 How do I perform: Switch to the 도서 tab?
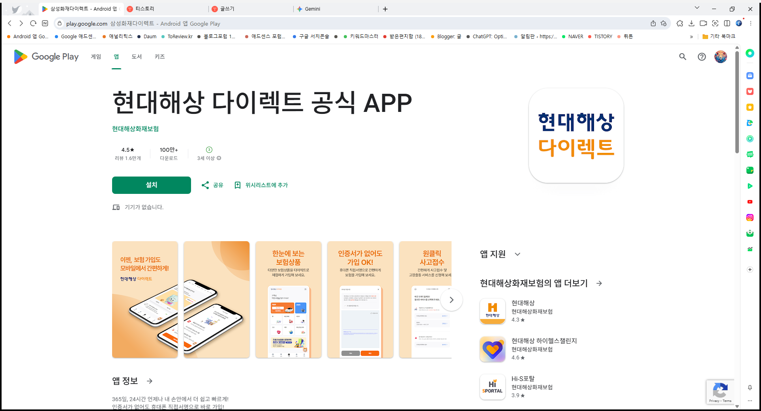click(137, 57)
